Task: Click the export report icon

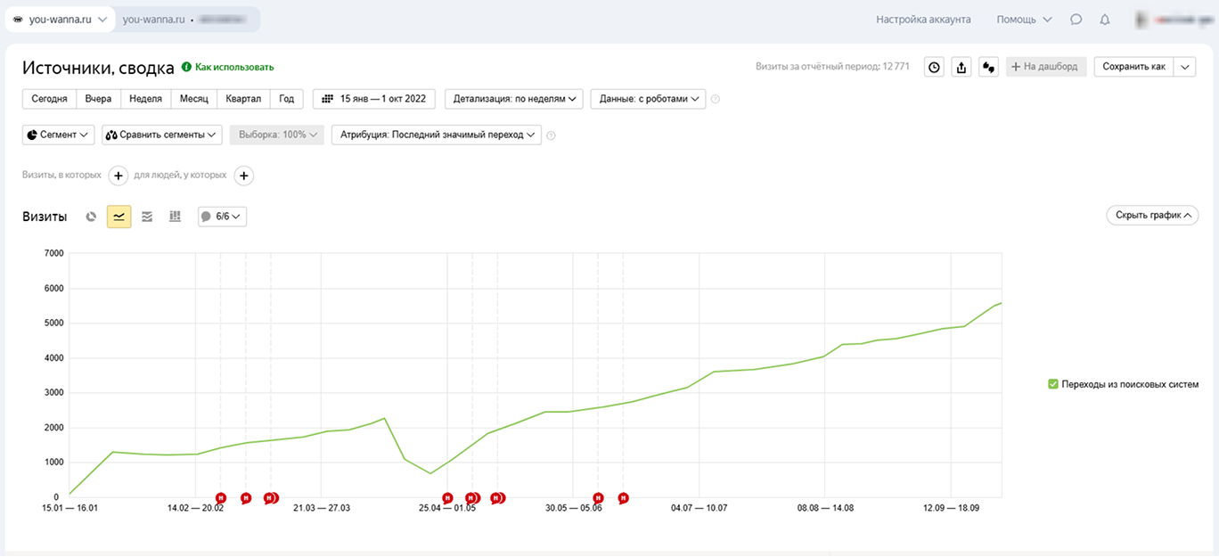Action: point(961,67)
